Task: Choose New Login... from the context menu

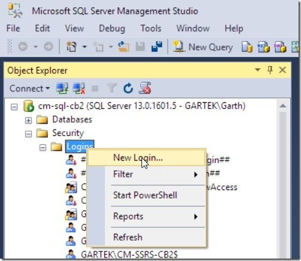Action: coord(146,158)
